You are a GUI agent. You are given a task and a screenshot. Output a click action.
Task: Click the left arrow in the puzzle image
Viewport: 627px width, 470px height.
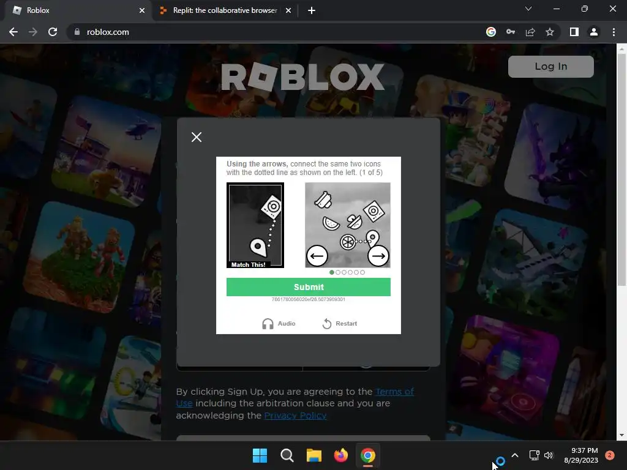coord(317,256)
